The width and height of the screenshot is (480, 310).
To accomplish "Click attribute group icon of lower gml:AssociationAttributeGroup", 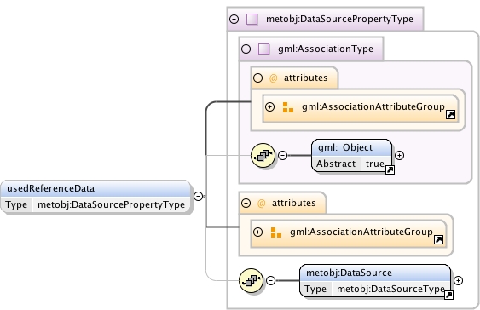I will click(x=276, y=232).
